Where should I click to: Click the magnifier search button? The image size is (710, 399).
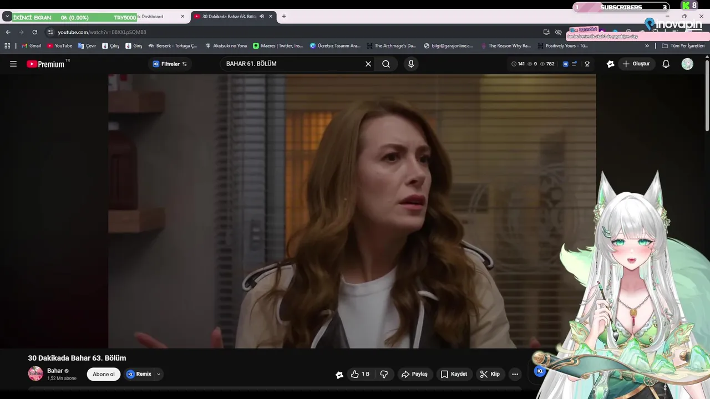click(386, 64)
